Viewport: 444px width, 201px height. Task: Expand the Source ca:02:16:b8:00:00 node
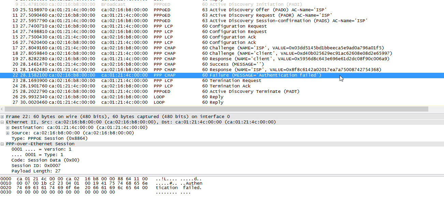point(8,133)
